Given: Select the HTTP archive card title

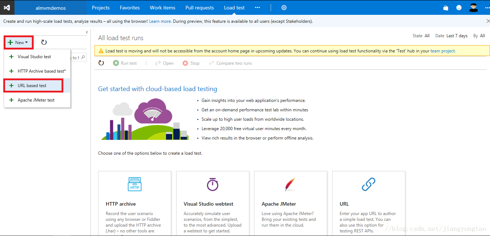Looking at the screenshot, I should tap(121, 204).
